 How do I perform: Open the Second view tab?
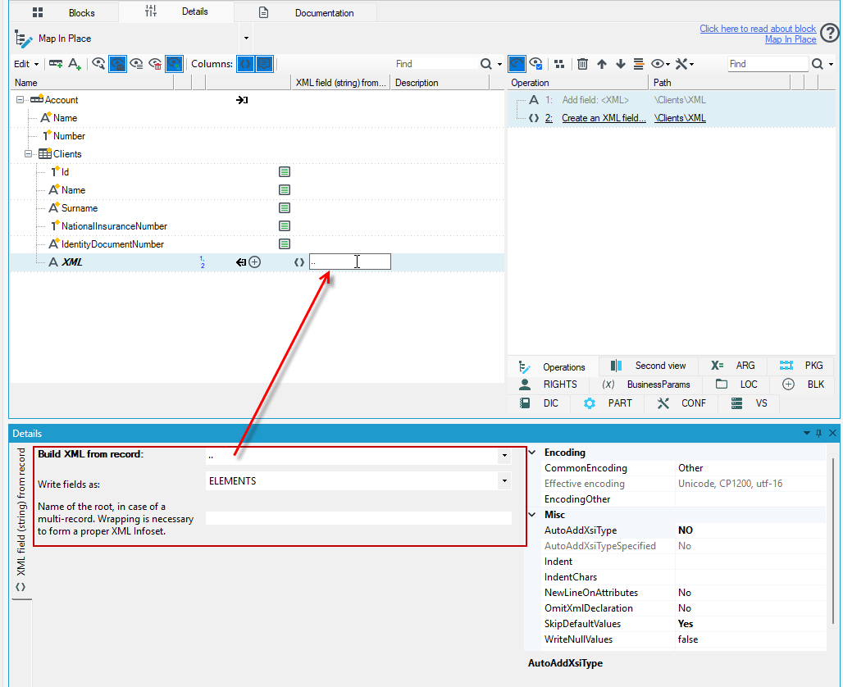pos(649,366)
